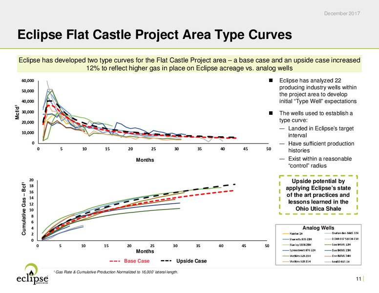Click the bullet 'The wells used to establish a type curve:'
Viewport: 379px width, 293px height.
pyautogui.click(x=316, y=117)
